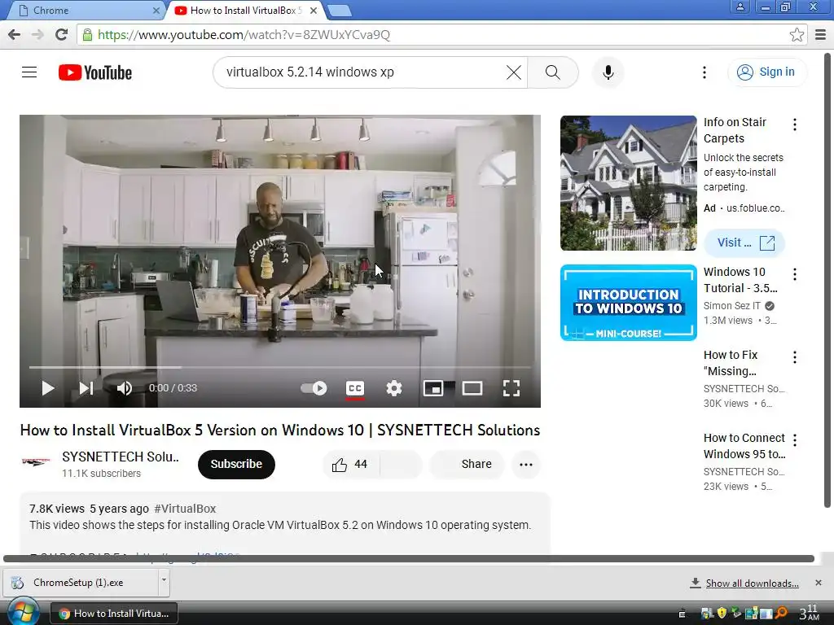The image size is (834, 625).
Task: Toggle closed captions CC
Action: click(355, 388)
